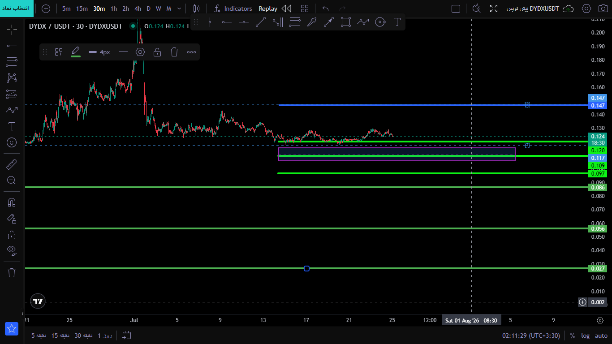Change line color with the pencil swatch
The width and height of the screenshot is (612, 344).
(76, 52)
